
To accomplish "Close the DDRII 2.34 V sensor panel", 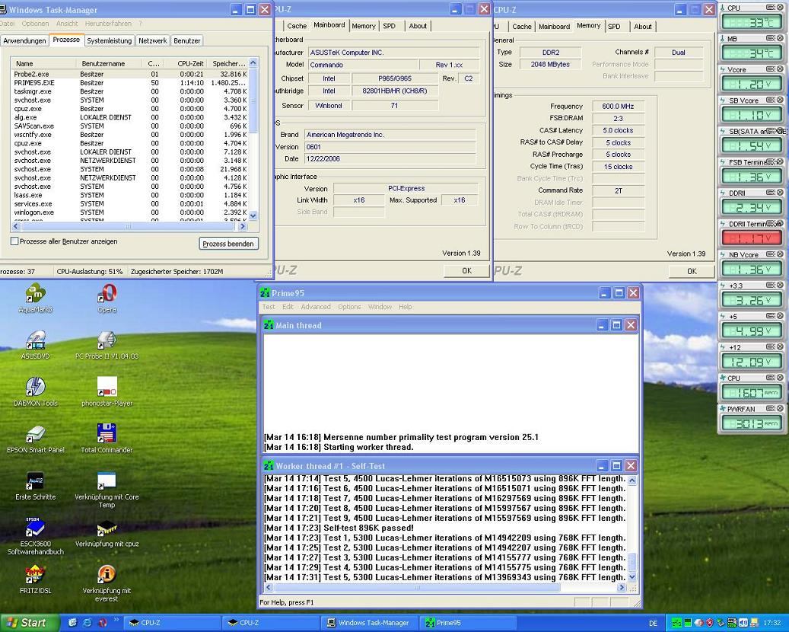I will (780, 193).
